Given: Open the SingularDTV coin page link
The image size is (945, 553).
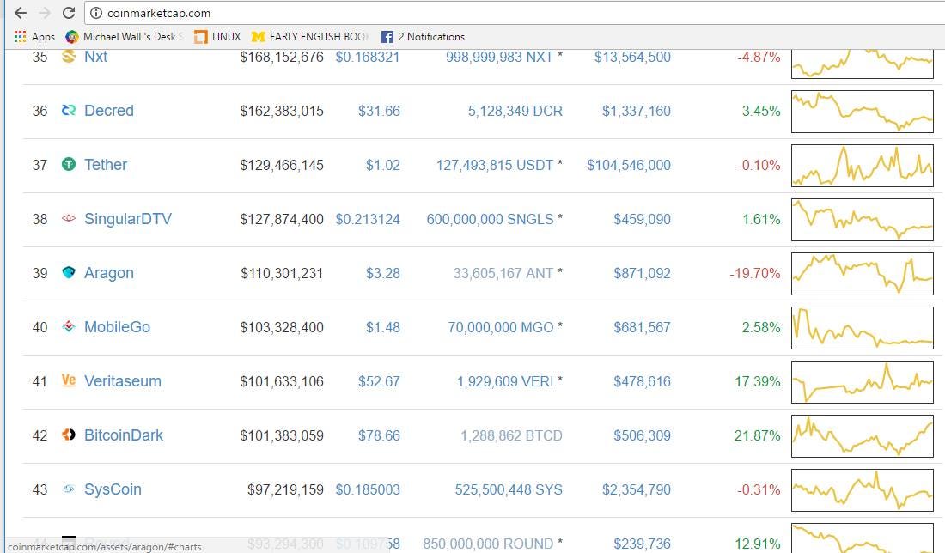Looking at the screenshot, I should [x=128, y=219].
